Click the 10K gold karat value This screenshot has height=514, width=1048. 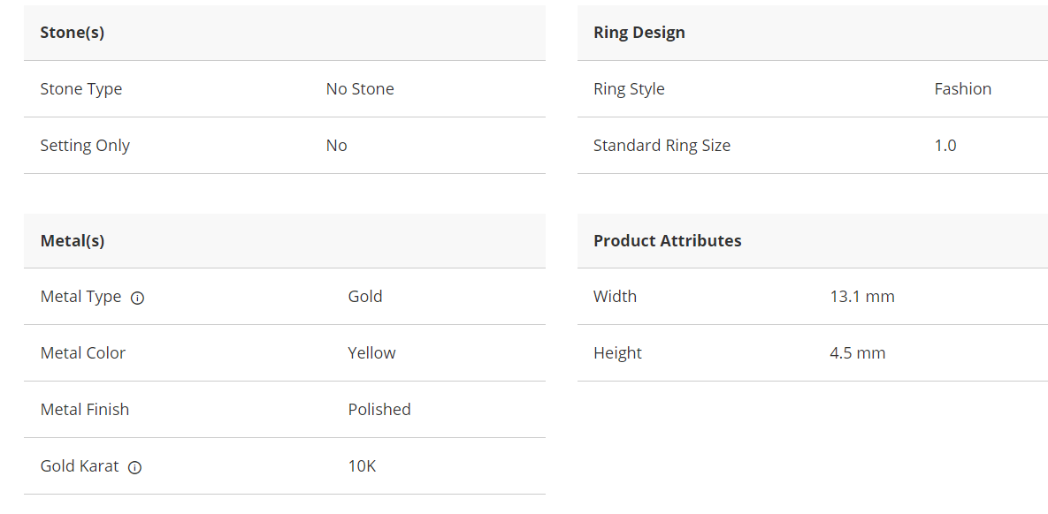[362, 466]
